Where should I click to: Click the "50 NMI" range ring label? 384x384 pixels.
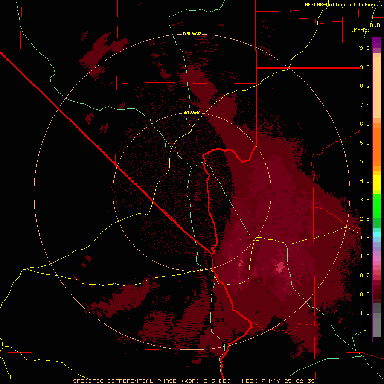tap(192, 113)
